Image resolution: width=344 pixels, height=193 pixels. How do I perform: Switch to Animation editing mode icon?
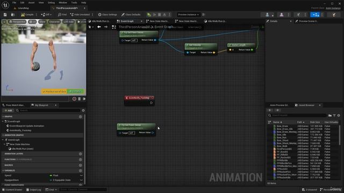[298, 14]
